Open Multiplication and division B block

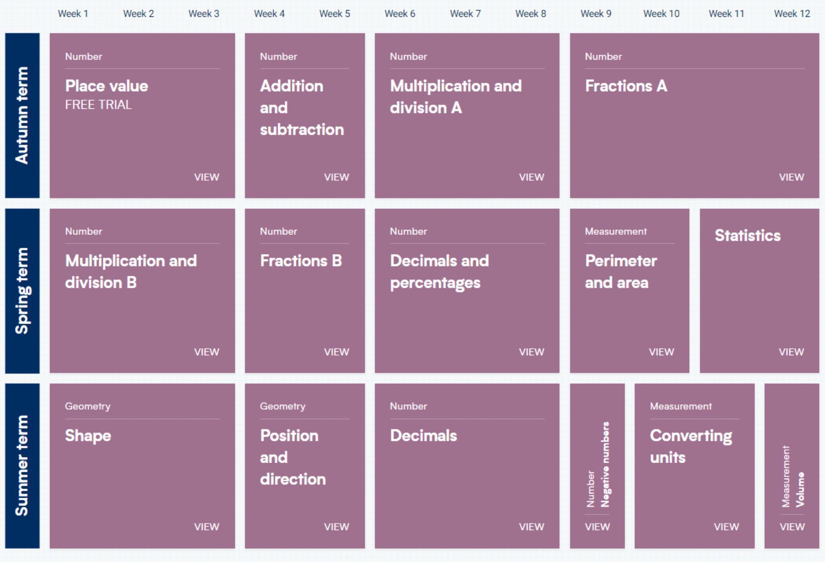pyautogui.click(x=142, y=291)
